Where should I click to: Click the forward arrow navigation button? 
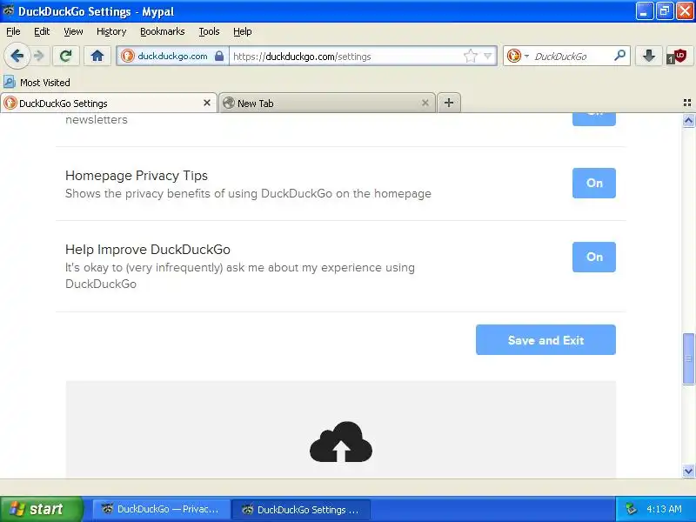[x=39, y=56]
